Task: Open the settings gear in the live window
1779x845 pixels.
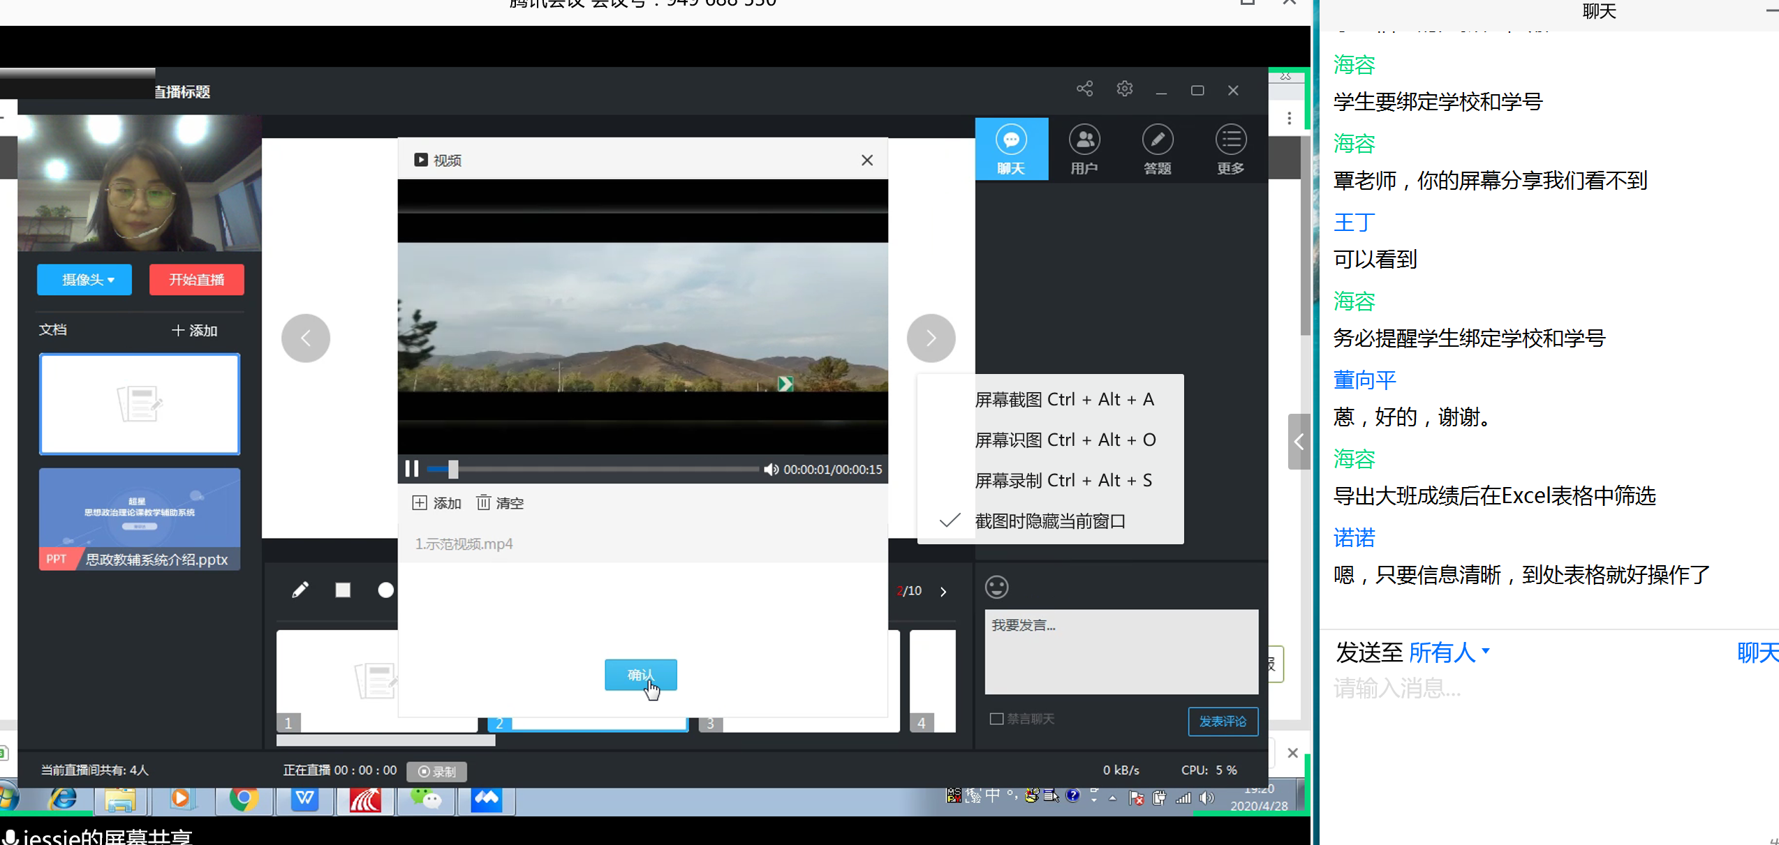Action: click(1123, 89)
